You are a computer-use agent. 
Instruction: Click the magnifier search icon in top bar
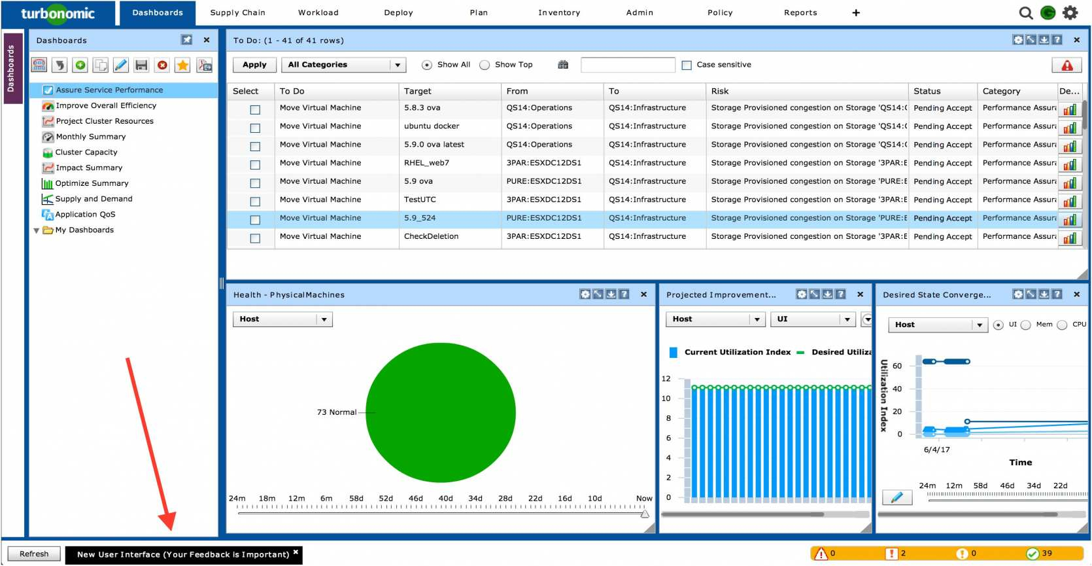pyautogui.click(x=1026, y=12)
